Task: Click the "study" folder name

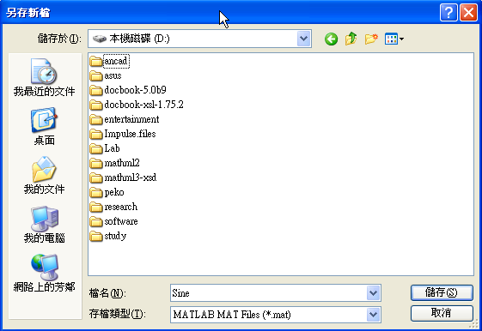Action: coord(115,236)
